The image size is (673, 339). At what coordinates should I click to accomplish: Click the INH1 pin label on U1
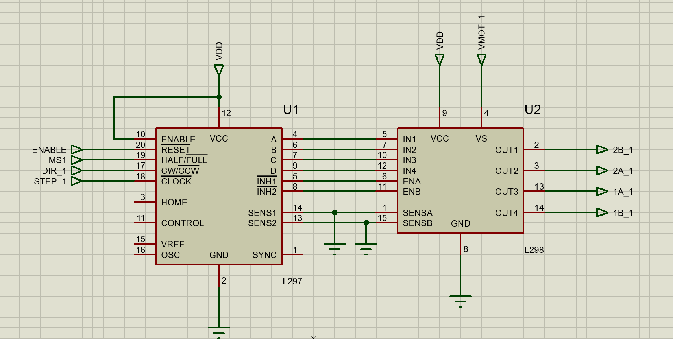(x=267, y=181)
